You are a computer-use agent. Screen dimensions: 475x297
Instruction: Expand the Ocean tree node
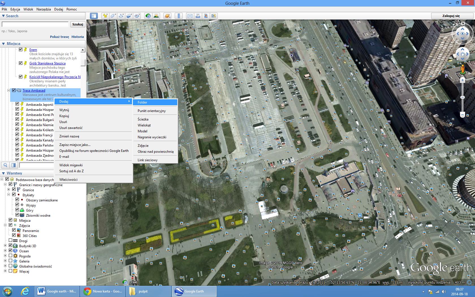5,251
